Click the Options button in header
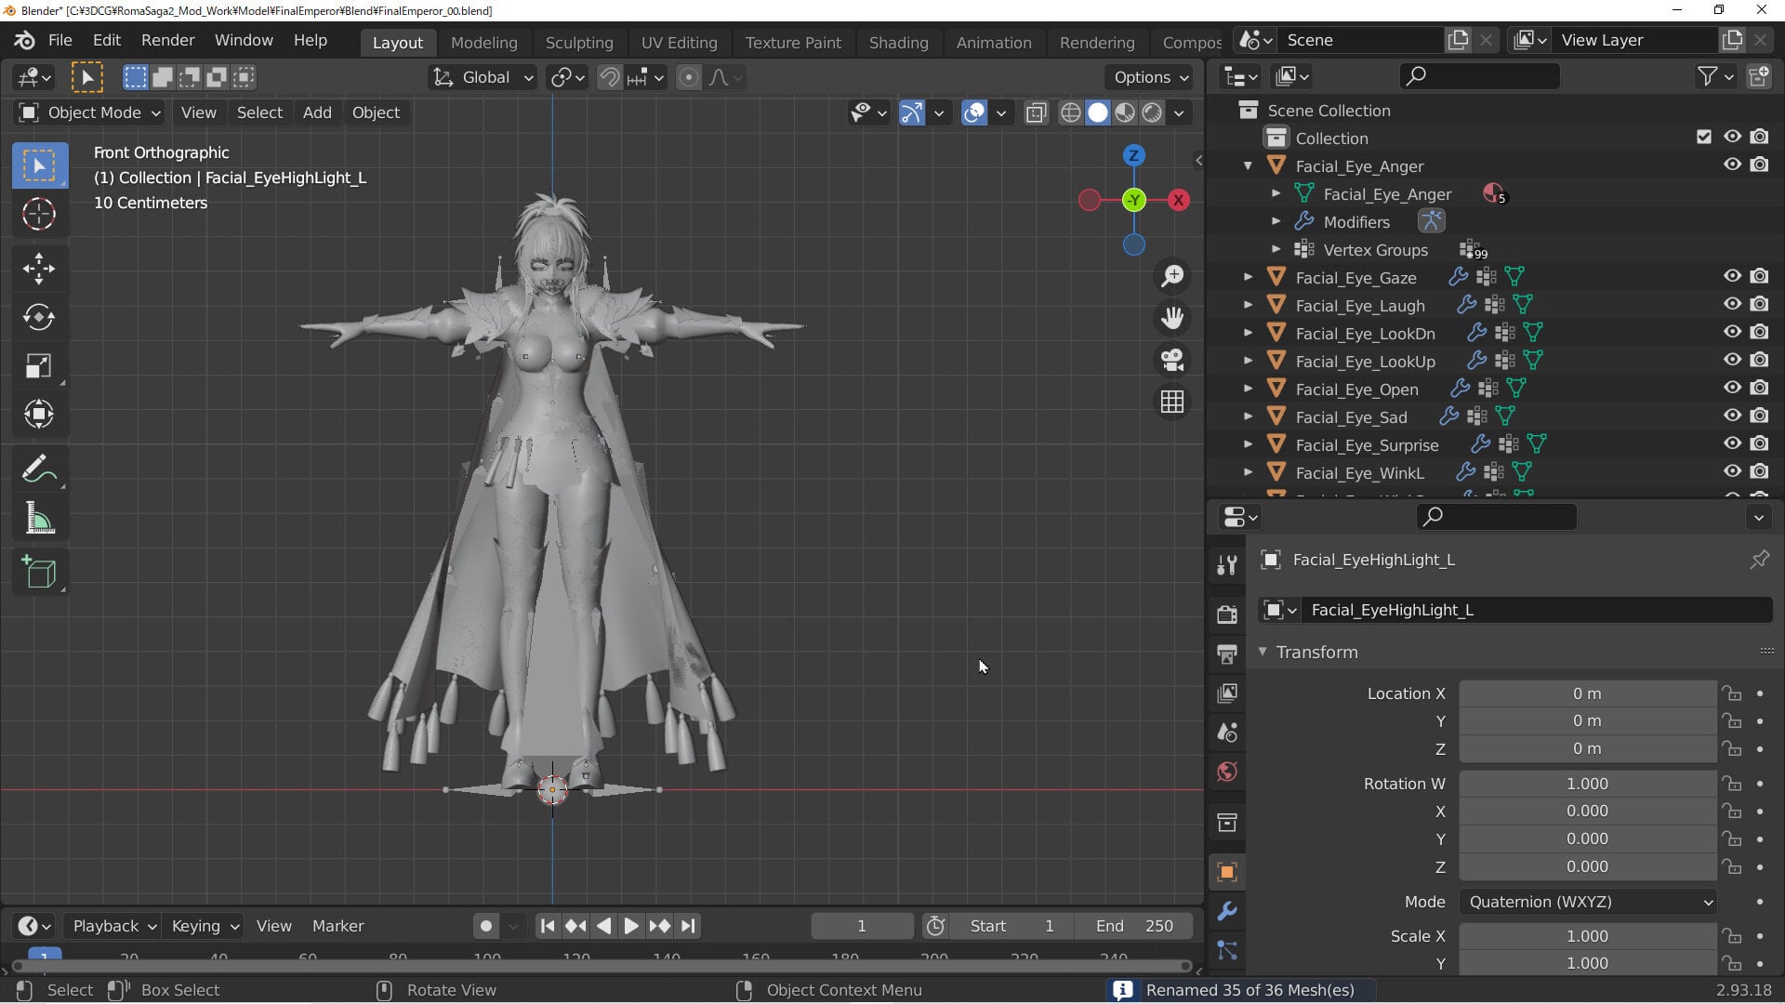Viewport: 1785px width, 1004px height. [x=1150, y=77]
